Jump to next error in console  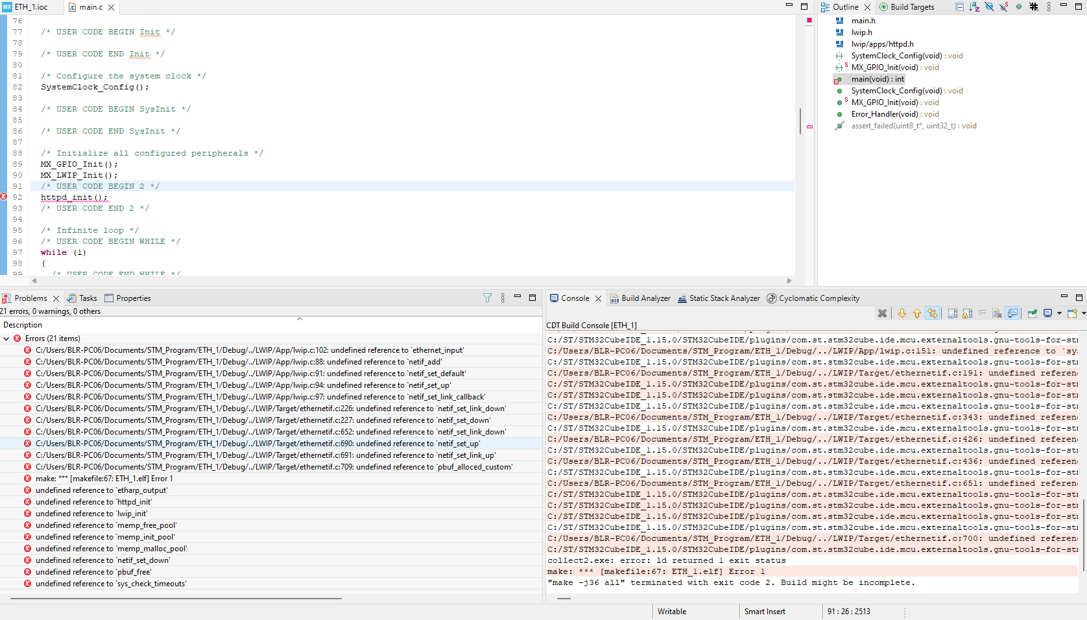click(902, 314)
